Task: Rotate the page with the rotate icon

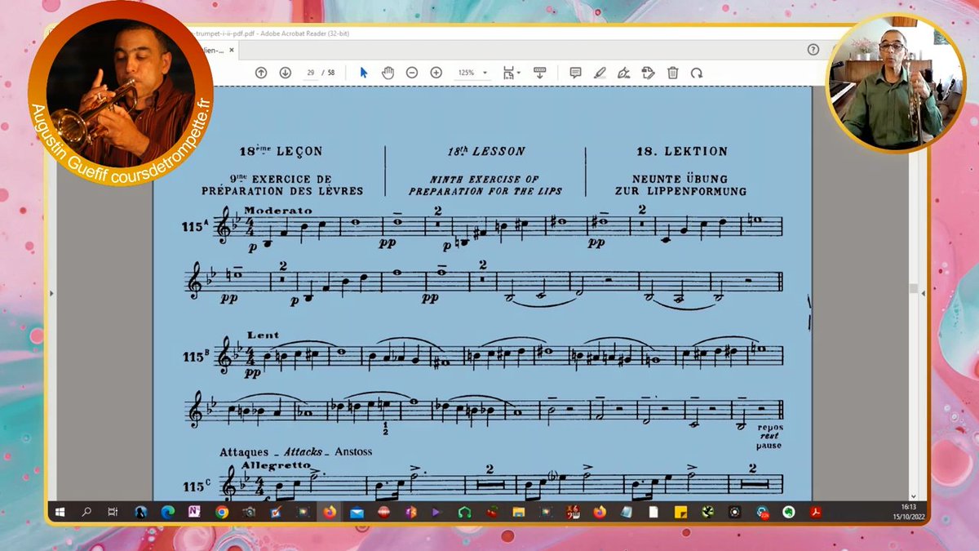Action: [697, 73]
